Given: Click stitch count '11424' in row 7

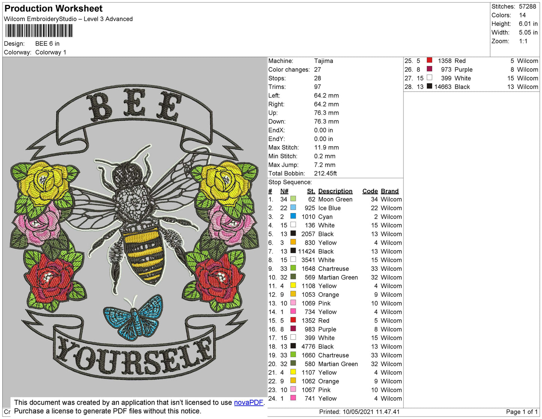Looking at the screenshot, I should (306, 251).
